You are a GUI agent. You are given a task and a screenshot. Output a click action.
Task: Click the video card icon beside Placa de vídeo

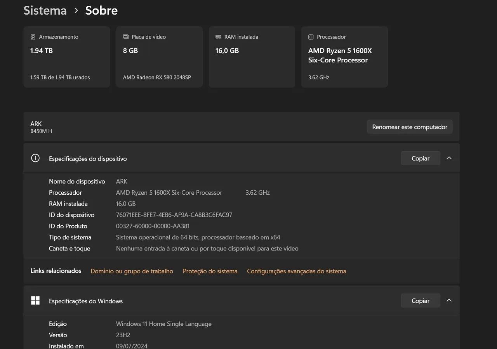(x=126, y=37)
